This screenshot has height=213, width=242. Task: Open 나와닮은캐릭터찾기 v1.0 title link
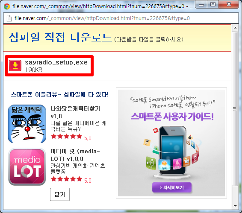click(x=75, y=112)
